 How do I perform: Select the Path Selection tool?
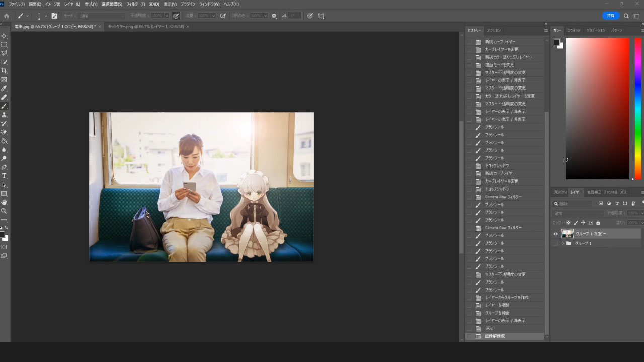[x=4, y=185]
